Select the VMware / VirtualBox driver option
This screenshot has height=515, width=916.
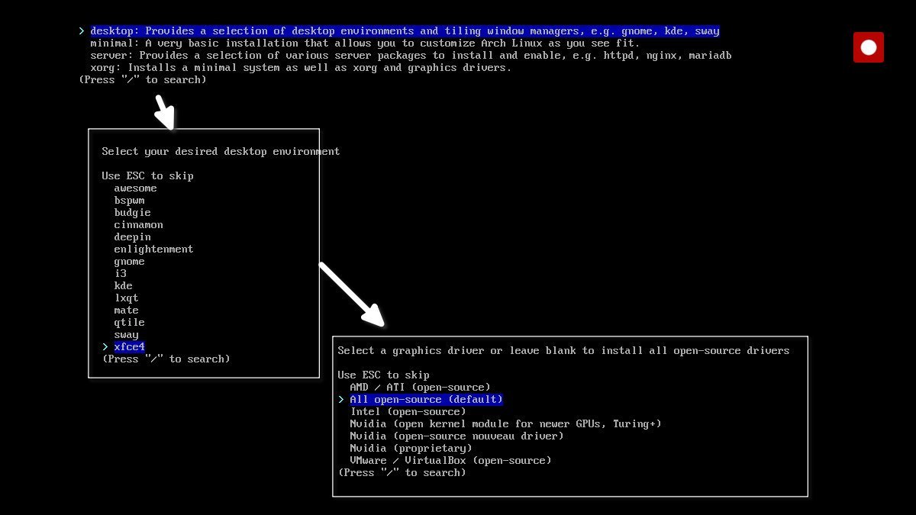(450, 460)
